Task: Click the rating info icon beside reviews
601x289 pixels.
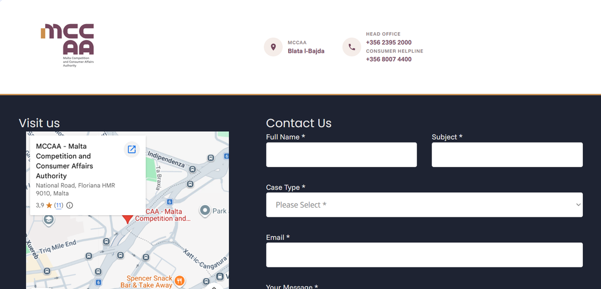Action: pyautogui.click(x=69, y=205)
